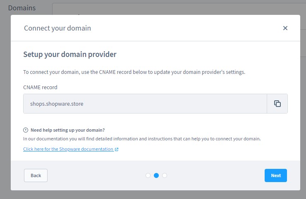Image resolution: width=306 pixels, height=199 pixels.
Task: Select the highlighted second step dot
Action: click(156, 175)
